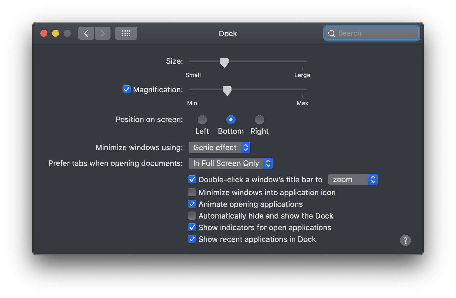Click the magnifying glass in the search bar
Image resolution: width=456 pixels, height=298 pixels.
pyautogui.click(x=332, y=33)
